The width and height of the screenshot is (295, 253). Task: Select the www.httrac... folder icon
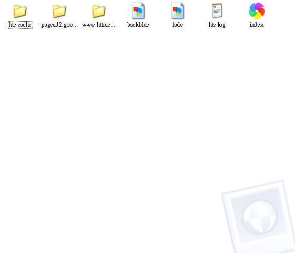(99, 11)
